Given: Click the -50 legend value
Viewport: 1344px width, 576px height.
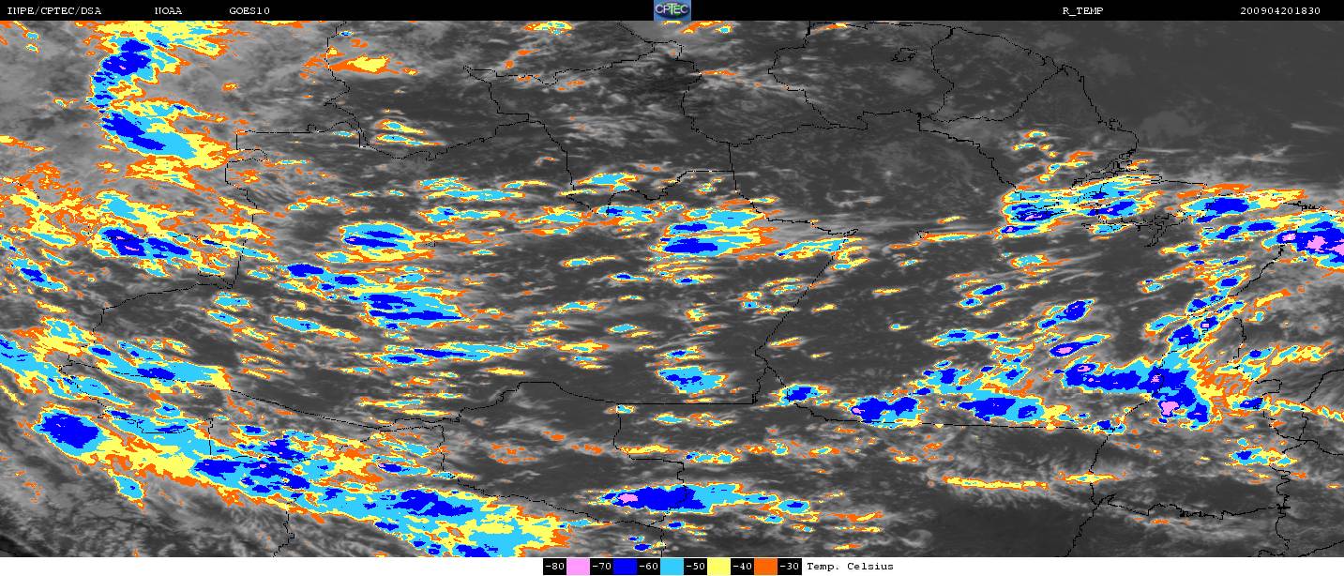Looking at the screenshot, I should [696, 567].
